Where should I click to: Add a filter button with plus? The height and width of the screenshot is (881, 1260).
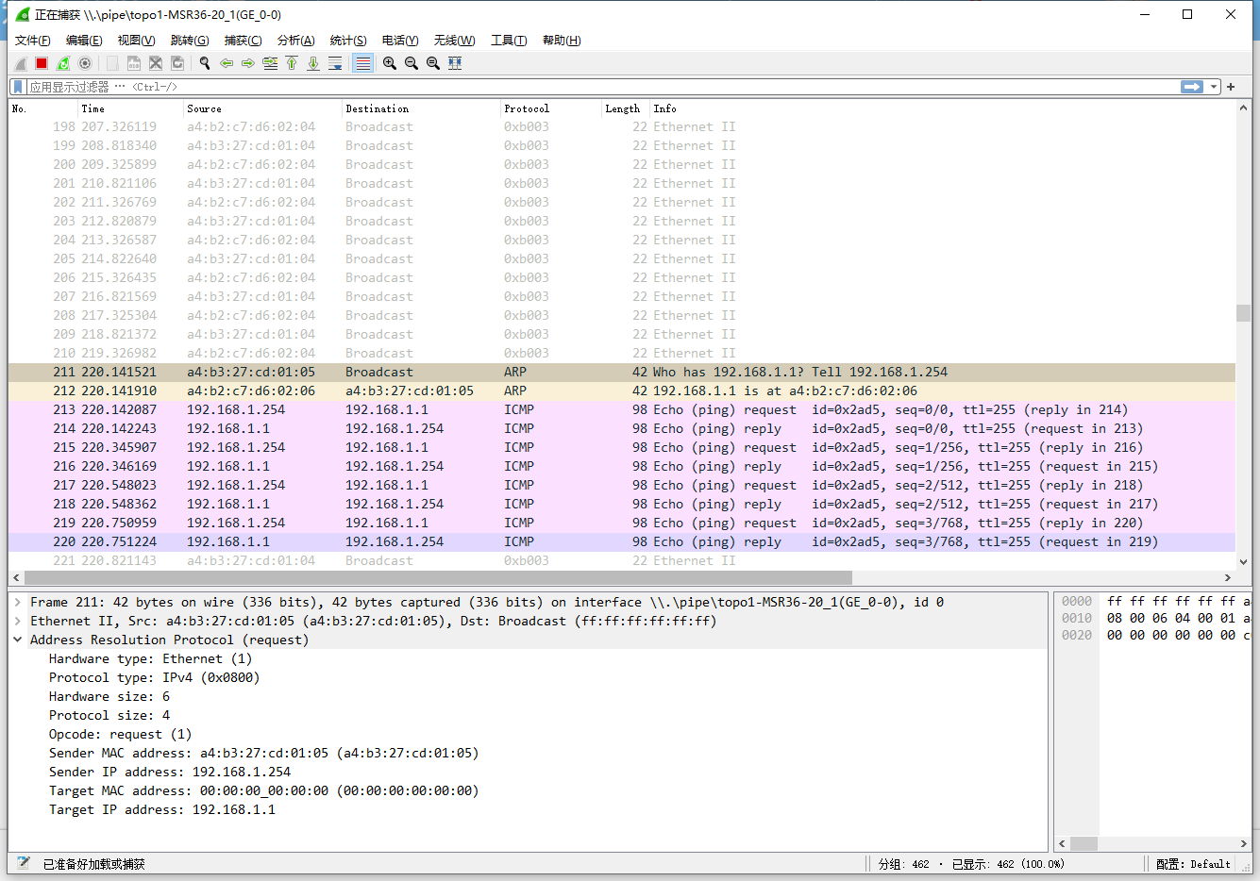click(1231, 87)
